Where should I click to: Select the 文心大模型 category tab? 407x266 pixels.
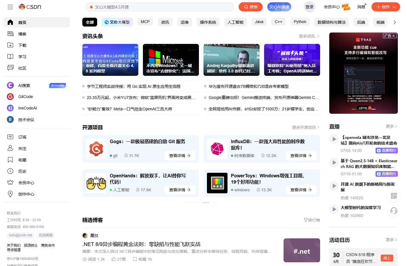coord(117,22)
